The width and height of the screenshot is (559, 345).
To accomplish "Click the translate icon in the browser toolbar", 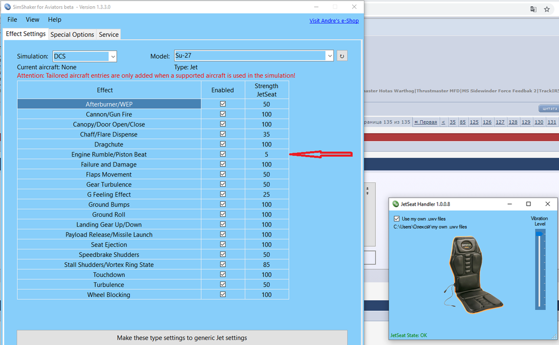I will click(x=533, y=10).
